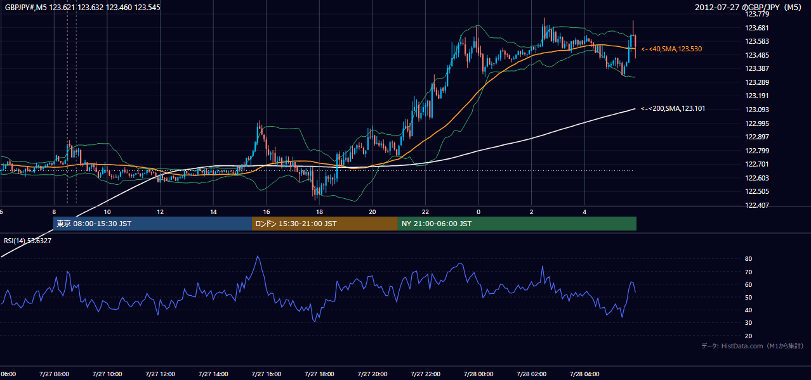Click the RSI 60 level label
This screenshot has width=811, height=380.
point(749,284)
